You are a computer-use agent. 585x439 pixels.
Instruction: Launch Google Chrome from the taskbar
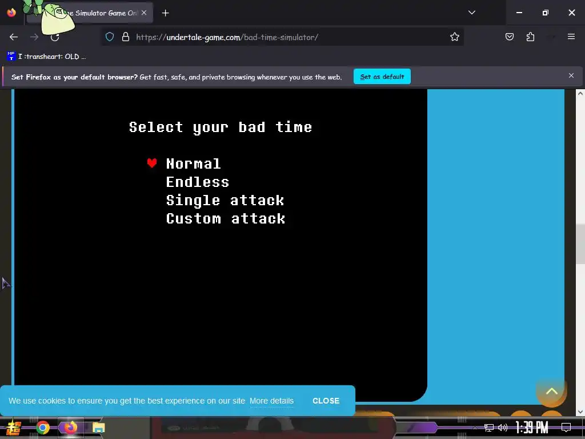[x=42, y=428]
